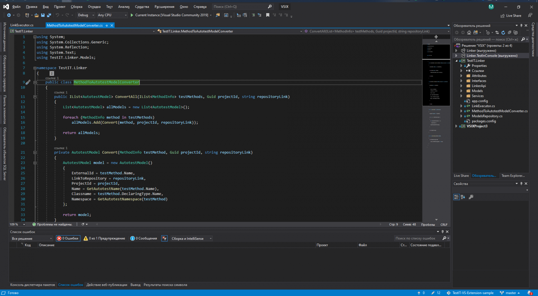Switch to the LinkExecutor.cs tab
538x296 pixels.
[x=22, y=25]
